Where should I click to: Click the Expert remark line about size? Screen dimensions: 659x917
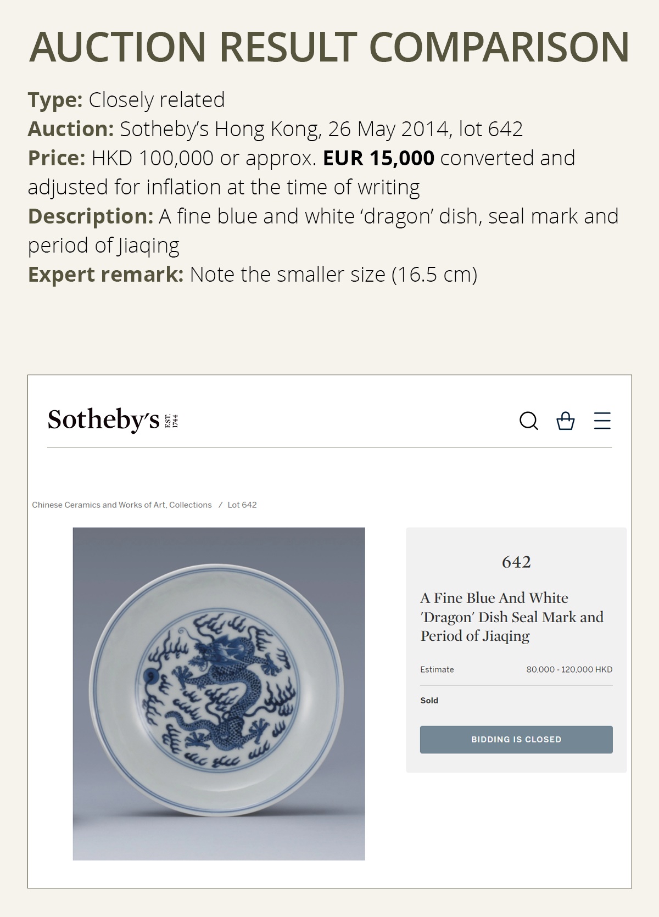pyautogui.click(x=253, y=275)
